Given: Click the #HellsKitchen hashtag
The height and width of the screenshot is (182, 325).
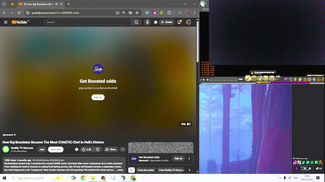Looking at the screenshot, I should pos(57,160).
